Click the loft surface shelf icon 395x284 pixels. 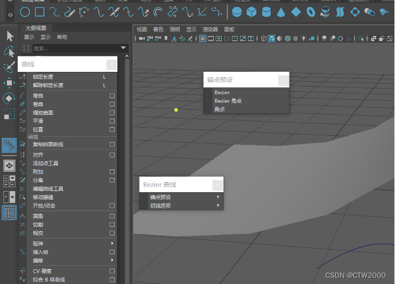point(340,12)
